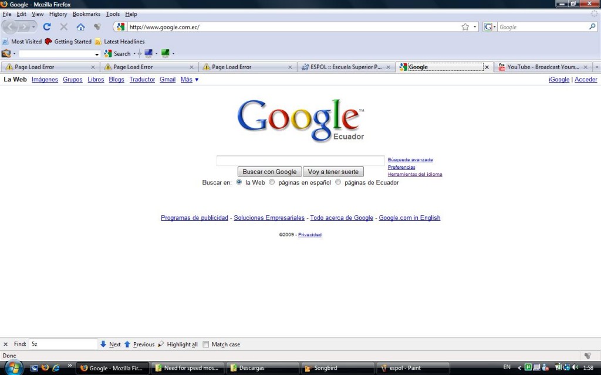Click the Google favicon in address bar
The height and width of the screenshot is (375, 601).
(120, 27)
